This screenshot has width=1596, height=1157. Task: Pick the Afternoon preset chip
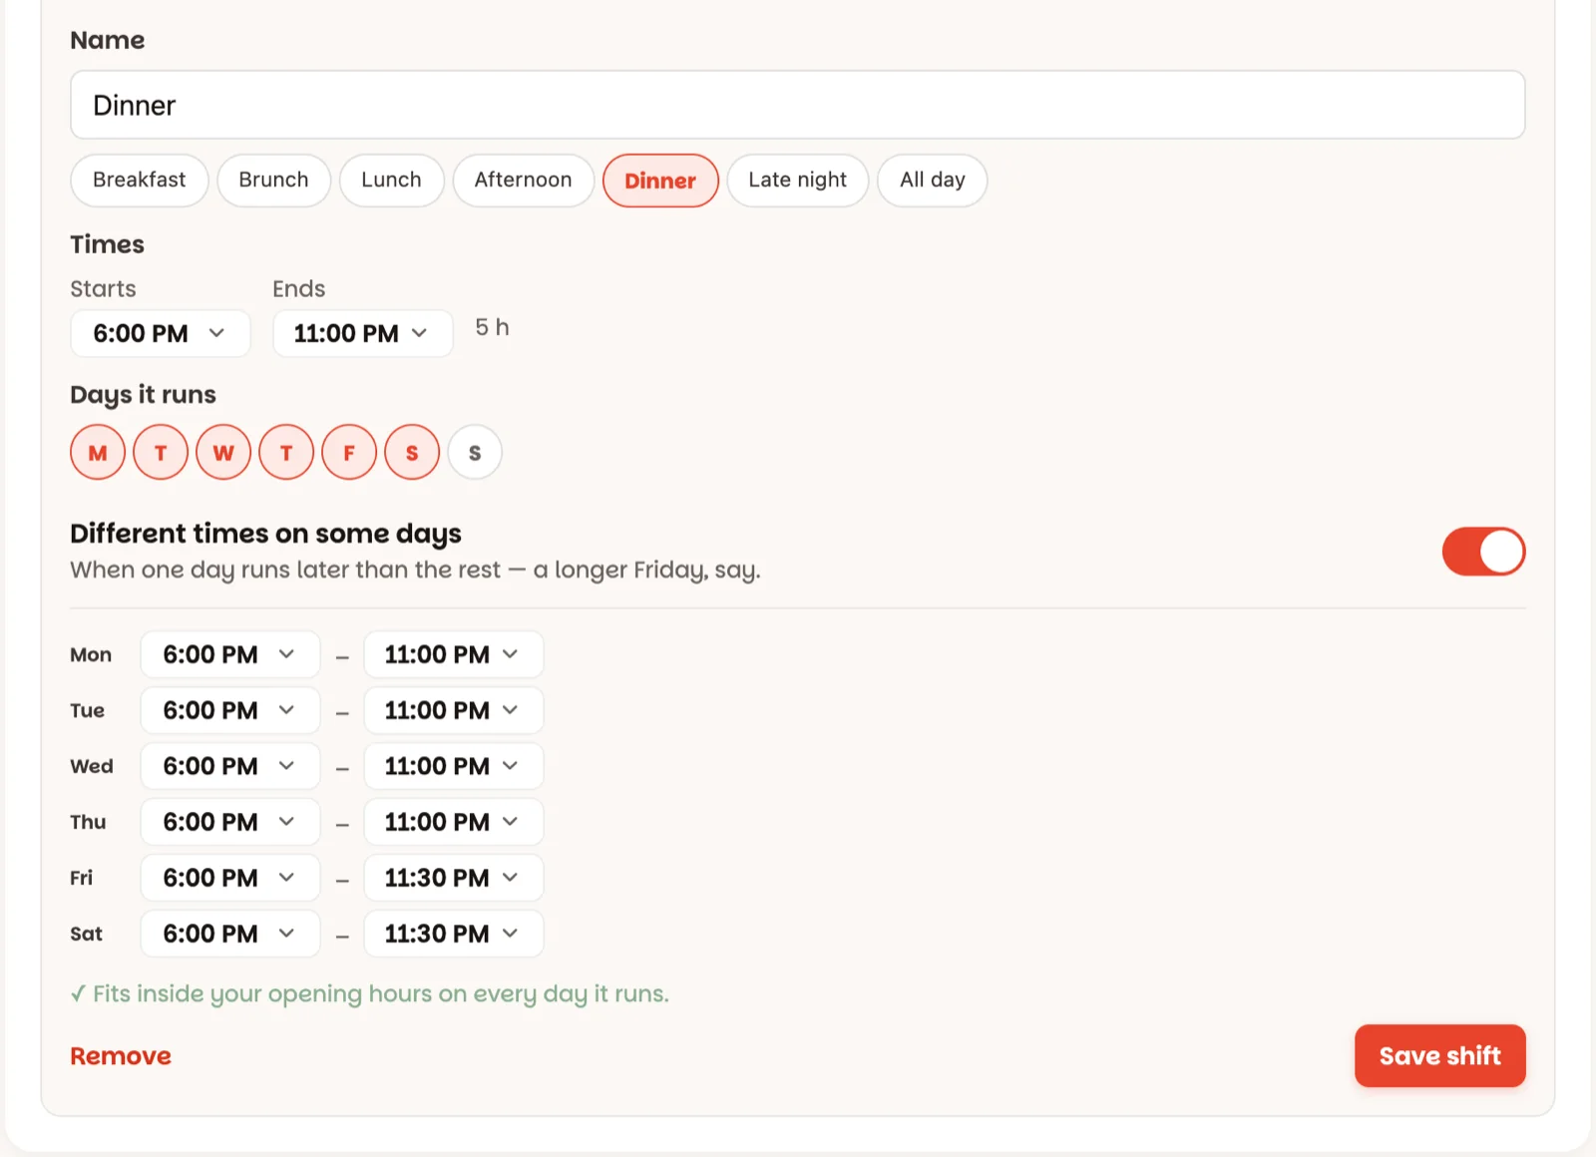coord(524,181)
